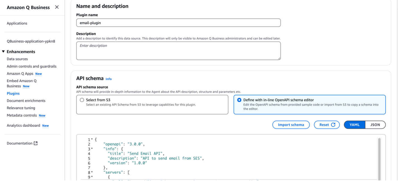Click the external link icon beside Documentation
The height and width of the screenshot is (181, 398).
[36, 143]
